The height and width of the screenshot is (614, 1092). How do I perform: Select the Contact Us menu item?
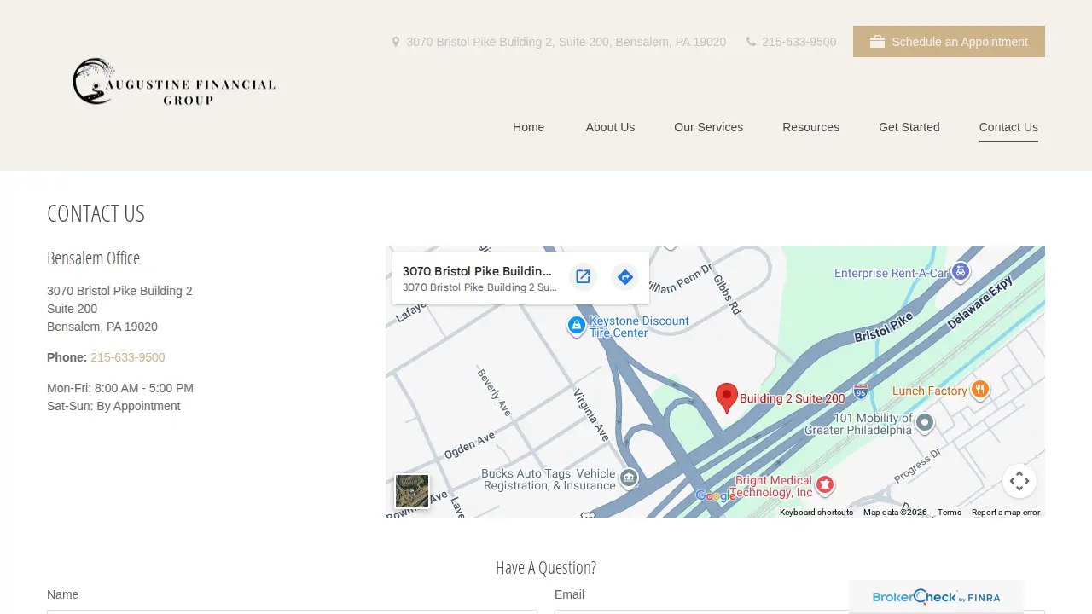pos(1008,127)
